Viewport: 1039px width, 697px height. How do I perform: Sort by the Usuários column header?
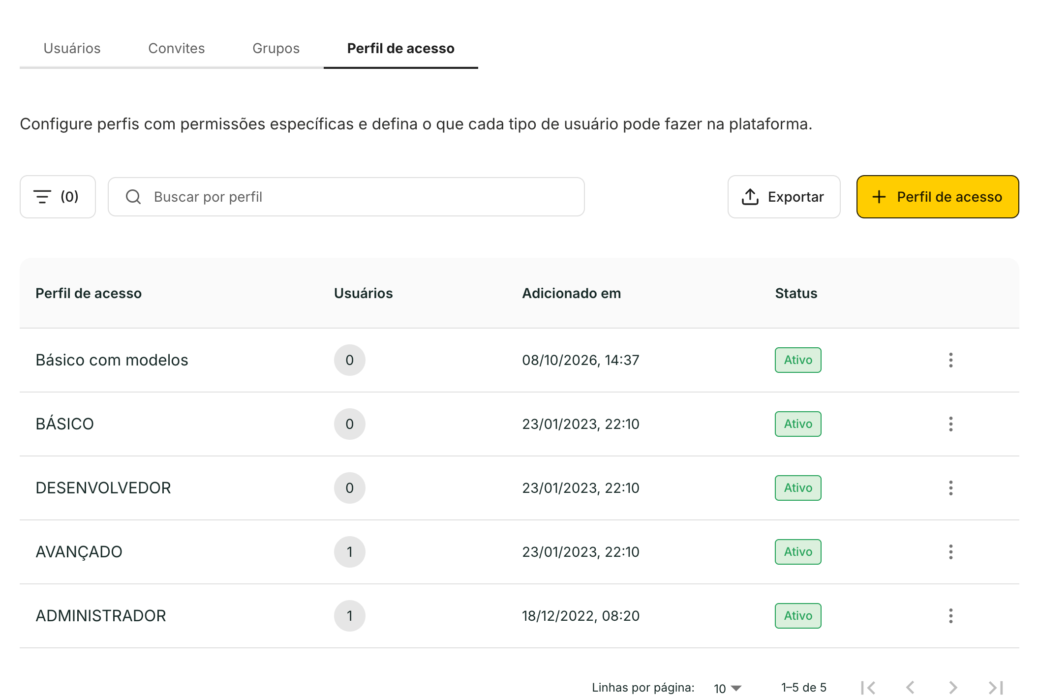pos(364,293)
